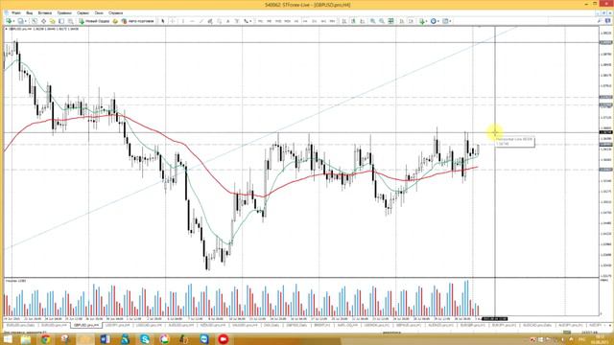Open TeamViewer from the taskbar

tap(204, 339)
